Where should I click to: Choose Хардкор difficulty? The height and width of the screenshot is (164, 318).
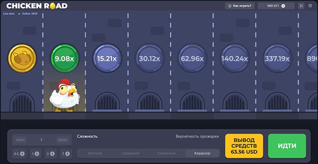point(202,153)
